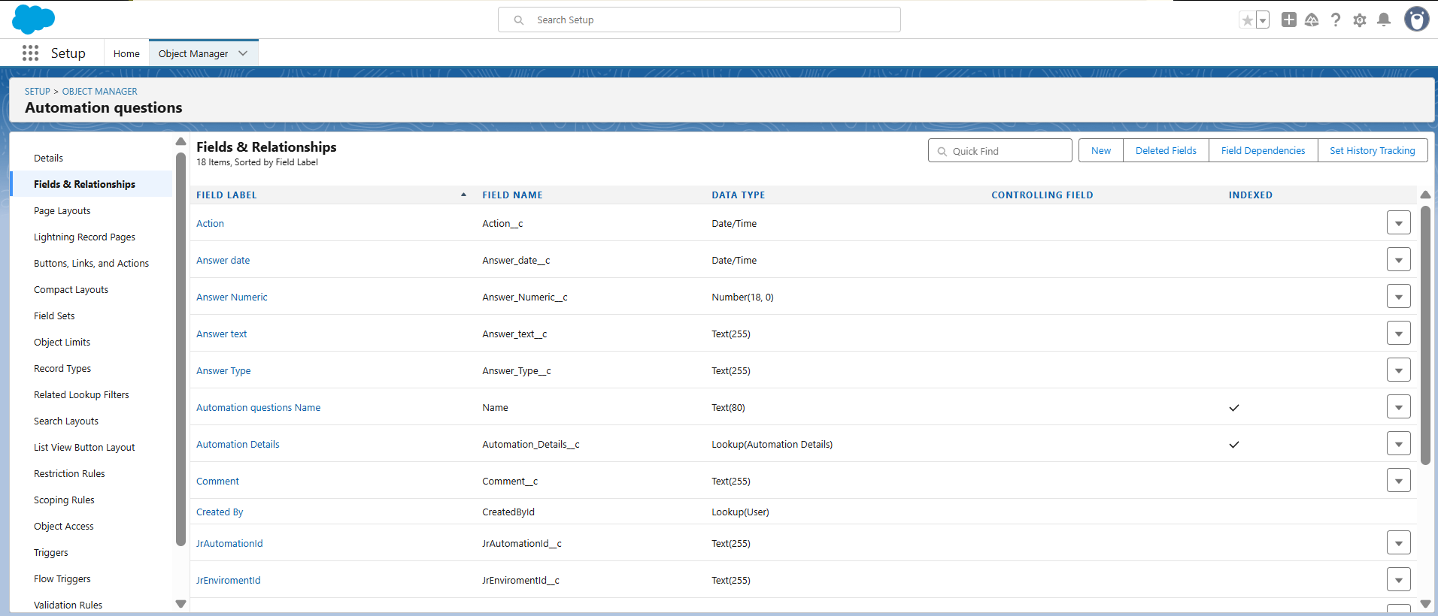Click the Quick Find search box
Screen dimensions: 1438x616
click(x=1000, y=151)
